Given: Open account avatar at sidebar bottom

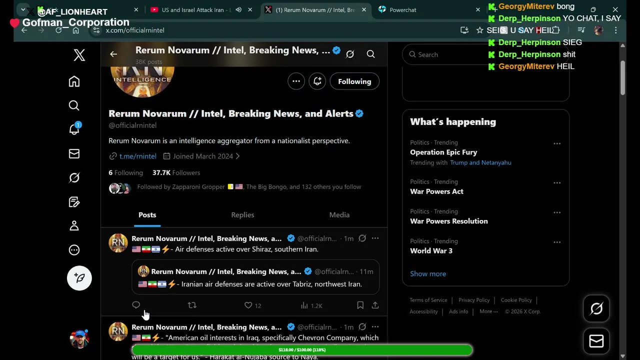Looking at the screenshot, I should click(x=79, y=338).
